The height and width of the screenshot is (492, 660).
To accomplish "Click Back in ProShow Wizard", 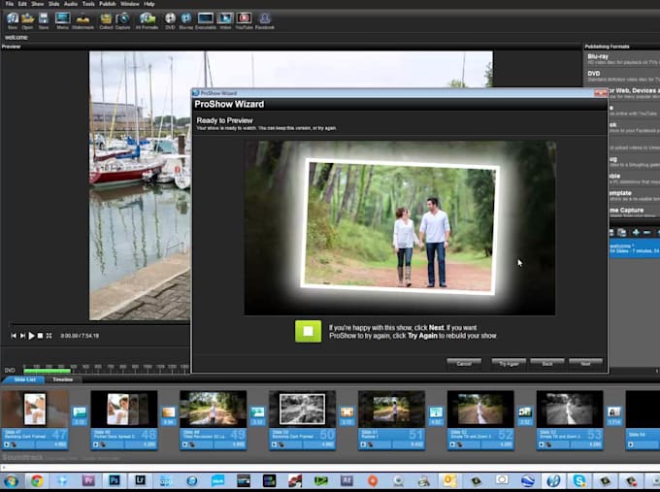I will (547, 364).
